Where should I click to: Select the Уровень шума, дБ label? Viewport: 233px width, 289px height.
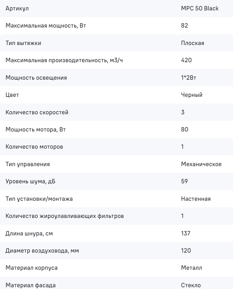[31, 181]
